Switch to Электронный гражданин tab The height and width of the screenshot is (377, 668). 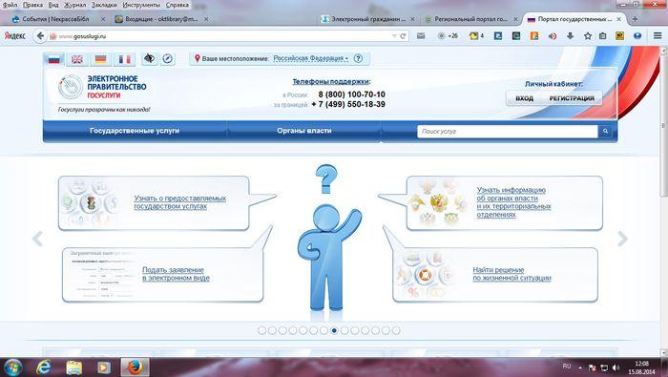(x=368, y=19)
